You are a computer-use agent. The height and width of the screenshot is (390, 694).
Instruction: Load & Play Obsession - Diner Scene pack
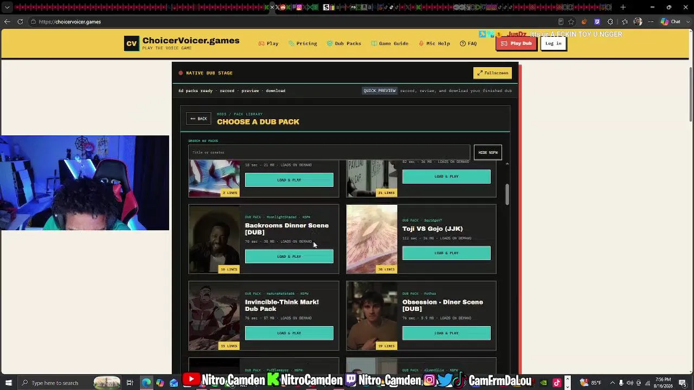pos(446,333)
